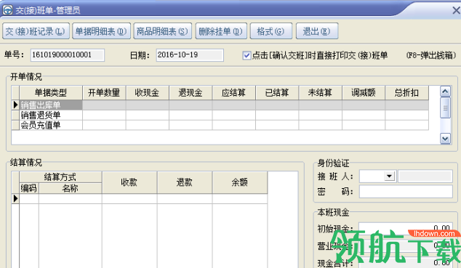Click the 名称 column header
The width and height of the screenshot is (461, 268).
71,188
